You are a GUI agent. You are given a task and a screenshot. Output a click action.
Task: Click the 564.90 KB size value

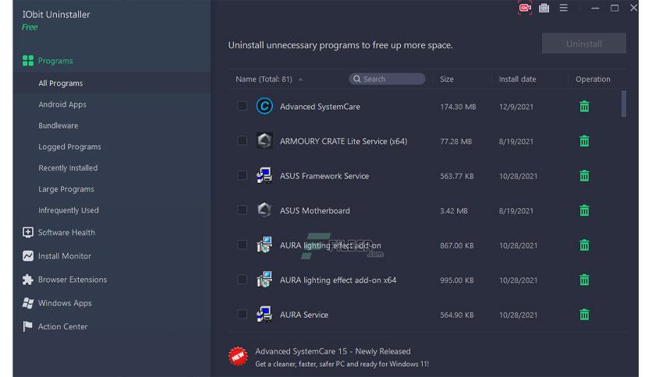(456, 315)
